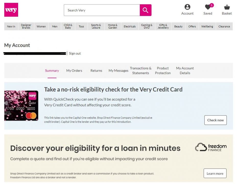Open the Electricals category menu
Viewport: 237px width, 184px height.
click(x=130, y=27)
